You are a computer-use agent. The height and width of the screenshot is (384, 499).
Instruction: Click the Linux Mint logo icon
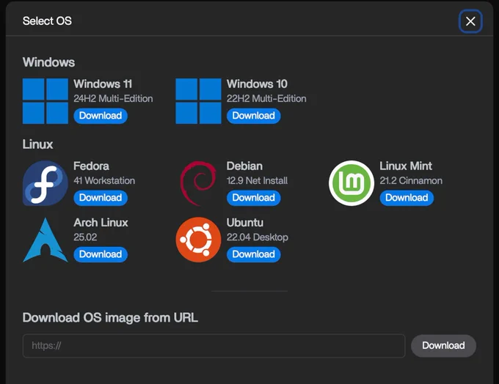352,183
